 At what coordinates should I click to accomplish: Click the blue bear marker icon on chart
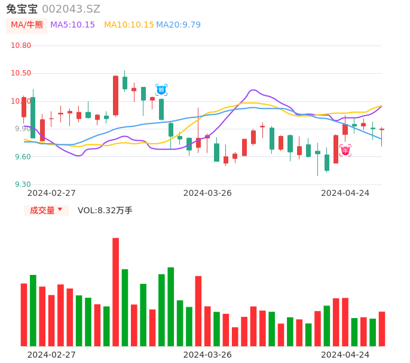[161, 90]
